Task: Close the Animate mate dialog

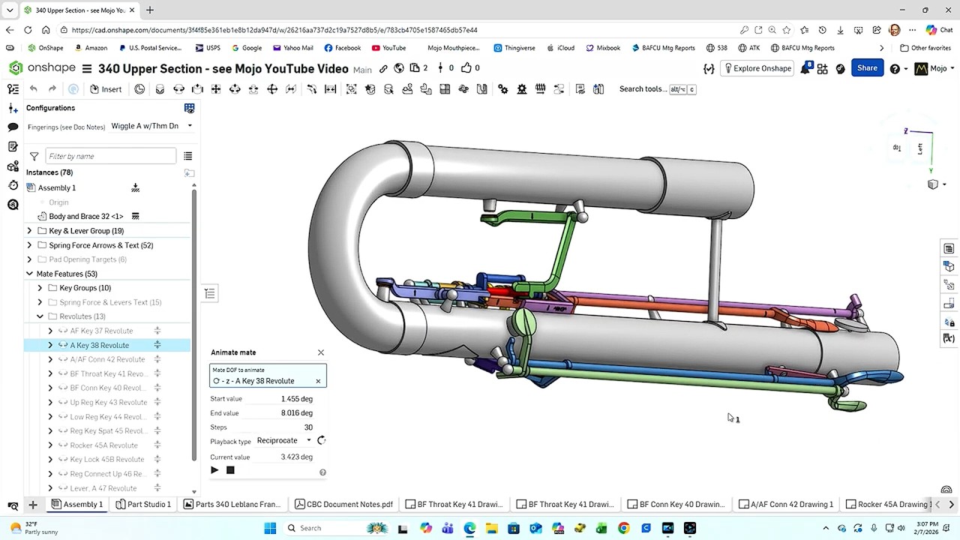Action: click(321, 352)
